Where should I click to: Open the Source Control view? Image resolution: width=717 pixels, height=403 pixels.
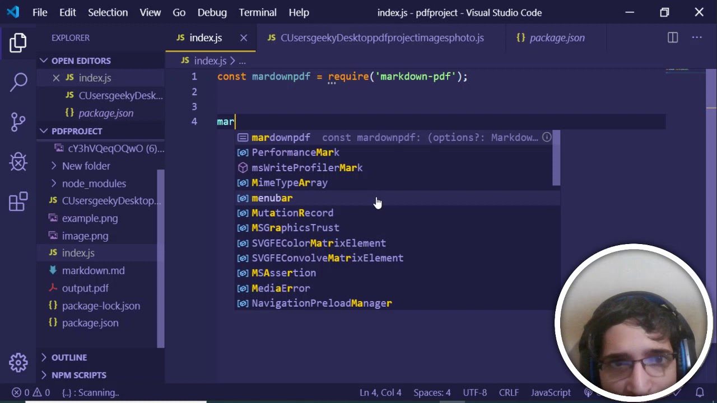tap(18, 121)
